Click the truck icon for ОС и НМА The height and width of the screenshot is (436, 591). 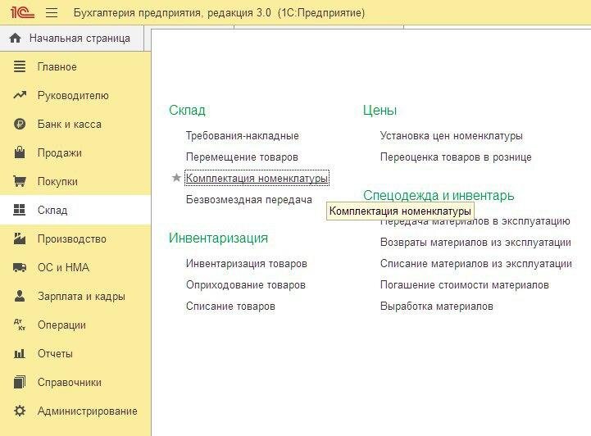click(20, 267)
